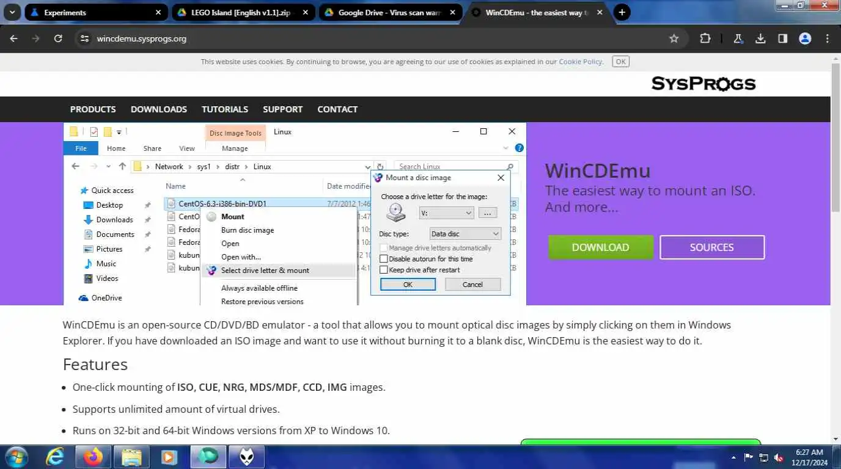Click the SysProgs logo
Viewport: 841px width, 469px height.
[703, 84]
